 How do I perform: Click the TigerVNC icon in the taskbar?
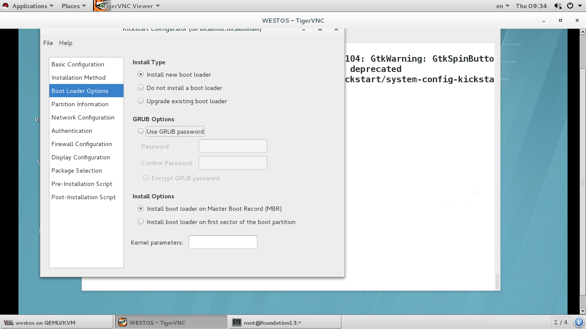tap(123, 323)
